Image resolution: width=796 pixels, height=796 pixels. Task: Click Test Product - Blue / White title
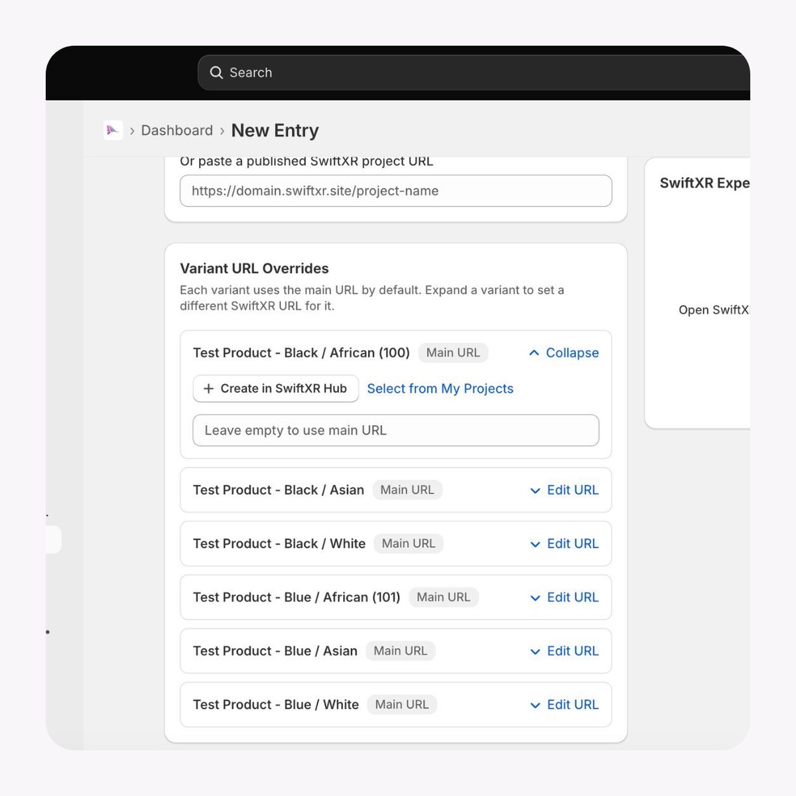pos(276,705)
